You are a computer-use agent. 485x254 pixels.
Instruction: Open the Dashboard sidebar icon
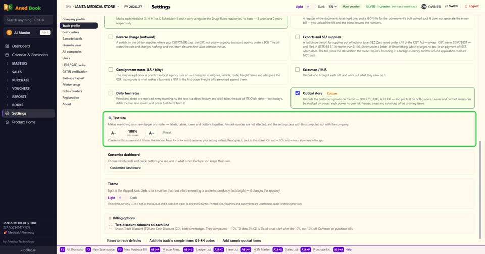pos(7,46)
